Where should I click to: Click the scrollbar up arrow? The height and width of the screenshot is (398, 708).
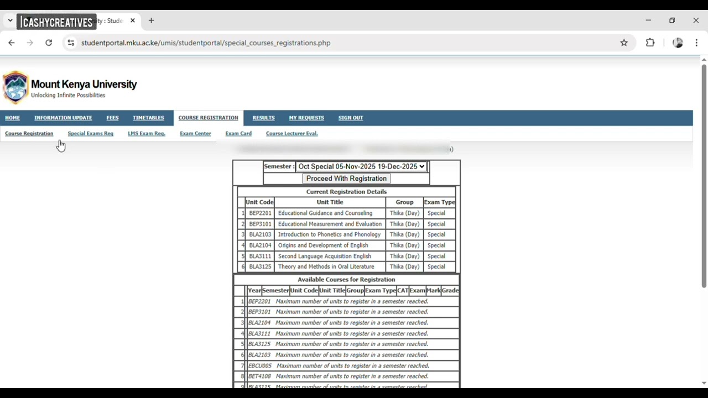pos(704,59)
